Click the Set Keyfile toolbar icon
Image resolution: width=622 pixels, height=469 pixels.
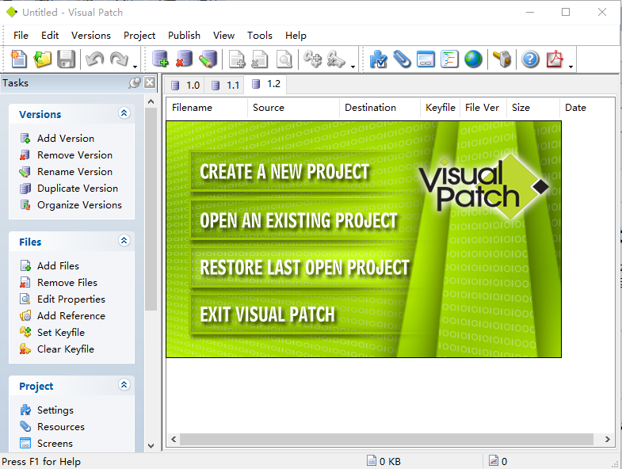313,59
